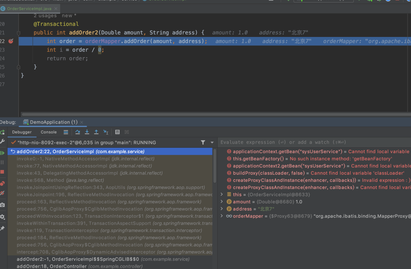Screen dimensions: 411x269
Task: Select the OrderServiceImpl.java editor tab
Action: [29, 9]
